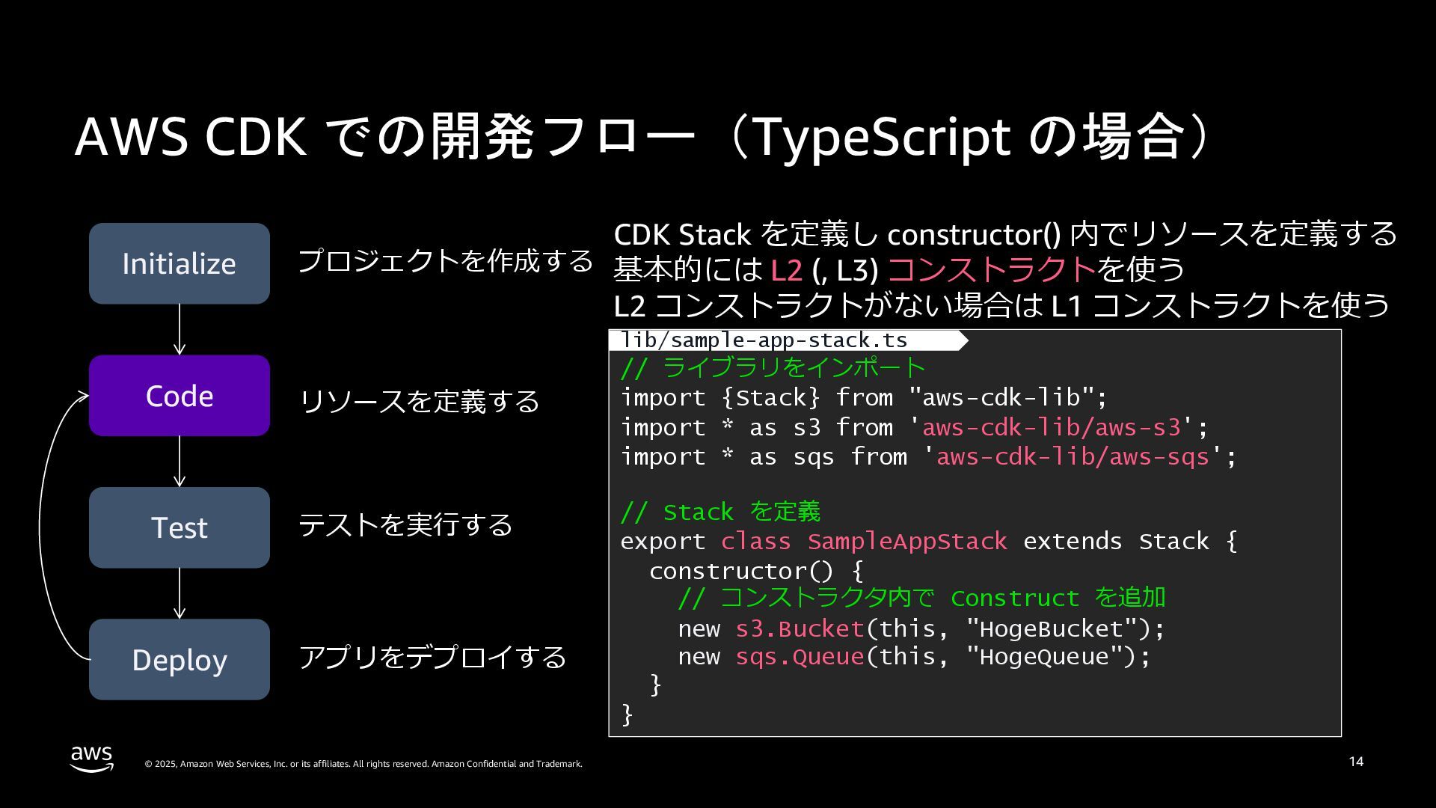This screenshot has height=808, width=1436.
Task: Click the pink L2 text in the 基本的には line
Action: [x=786, y=269]
